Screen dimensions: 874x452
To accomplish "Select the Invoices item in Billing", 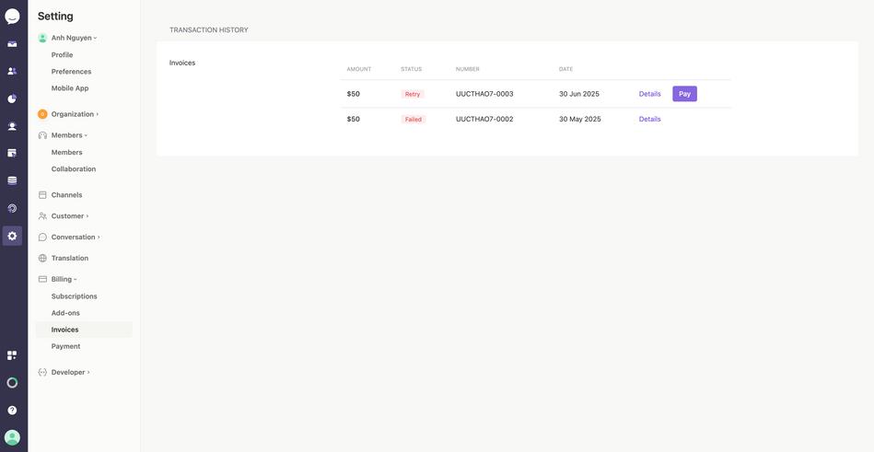I will point(84,330).
